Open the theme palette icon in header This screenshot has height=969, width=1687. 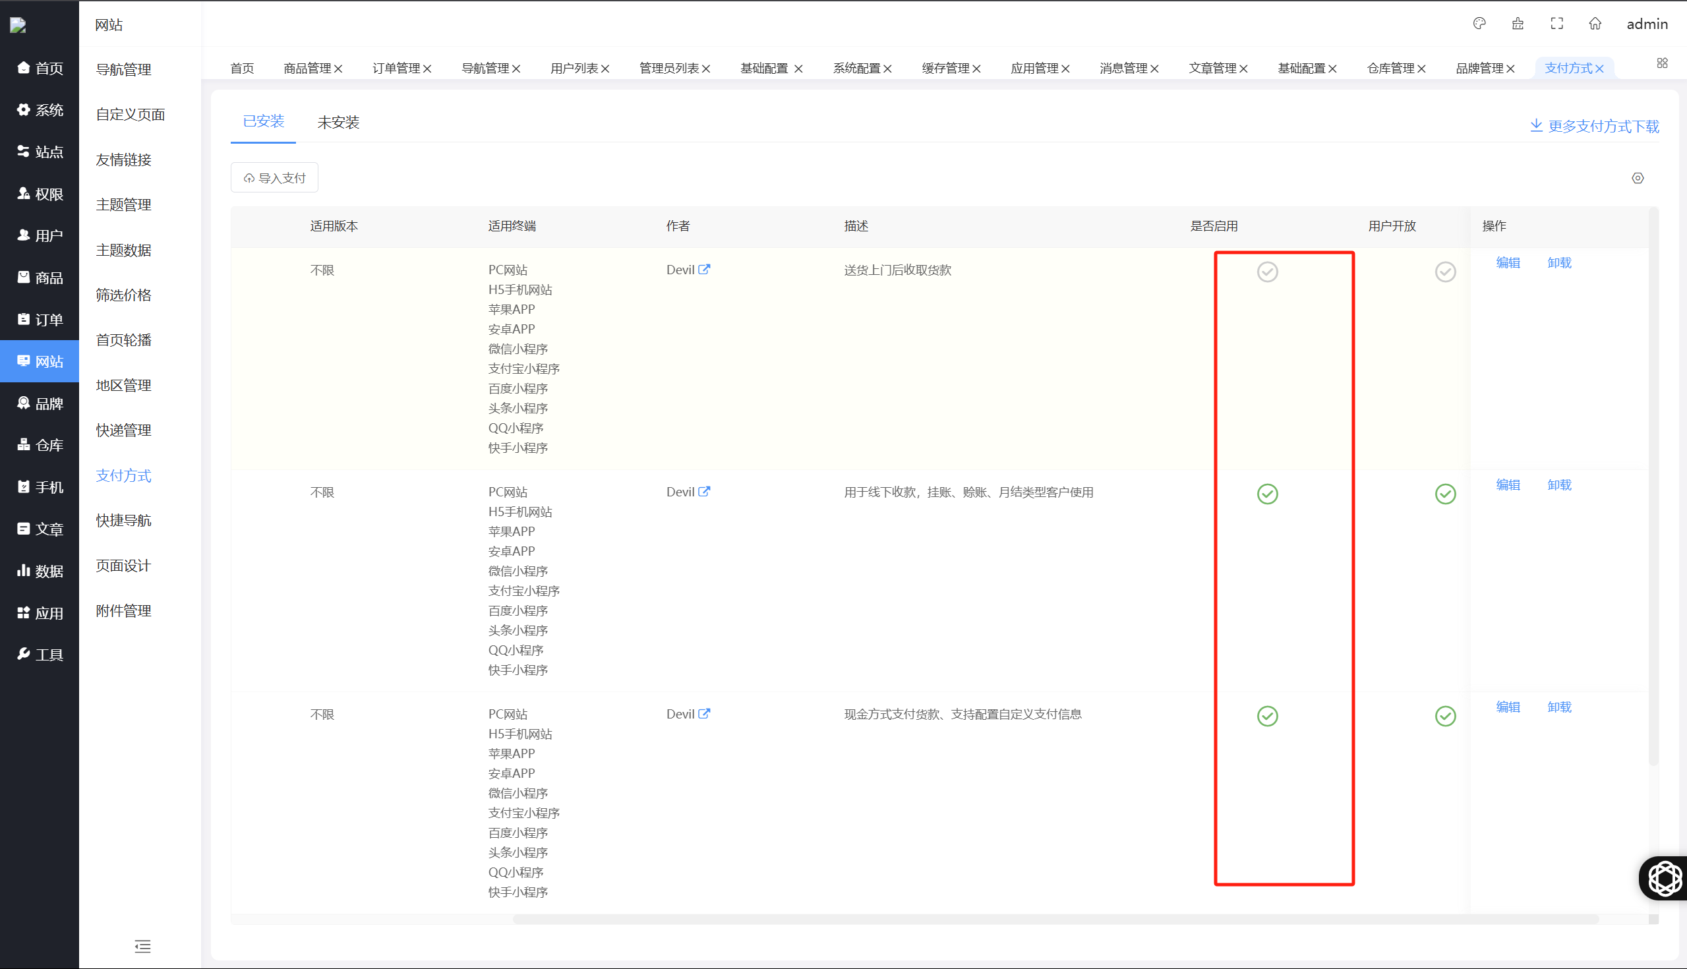1479,24
